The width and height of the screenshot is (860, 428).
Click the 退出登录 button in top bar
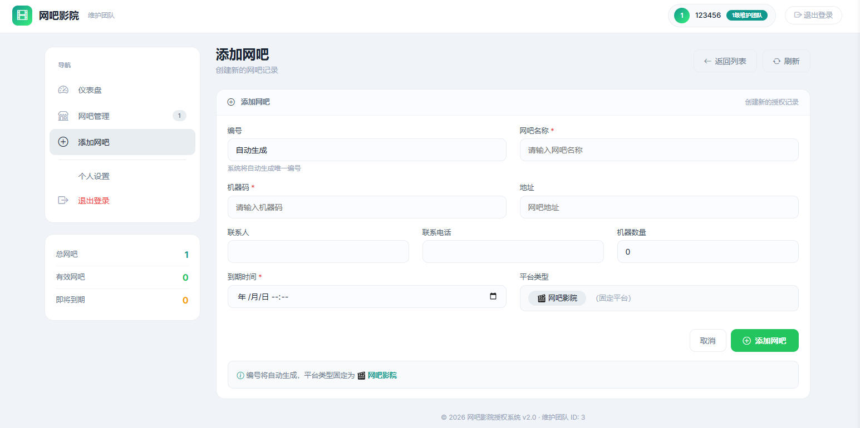[813, 16]
